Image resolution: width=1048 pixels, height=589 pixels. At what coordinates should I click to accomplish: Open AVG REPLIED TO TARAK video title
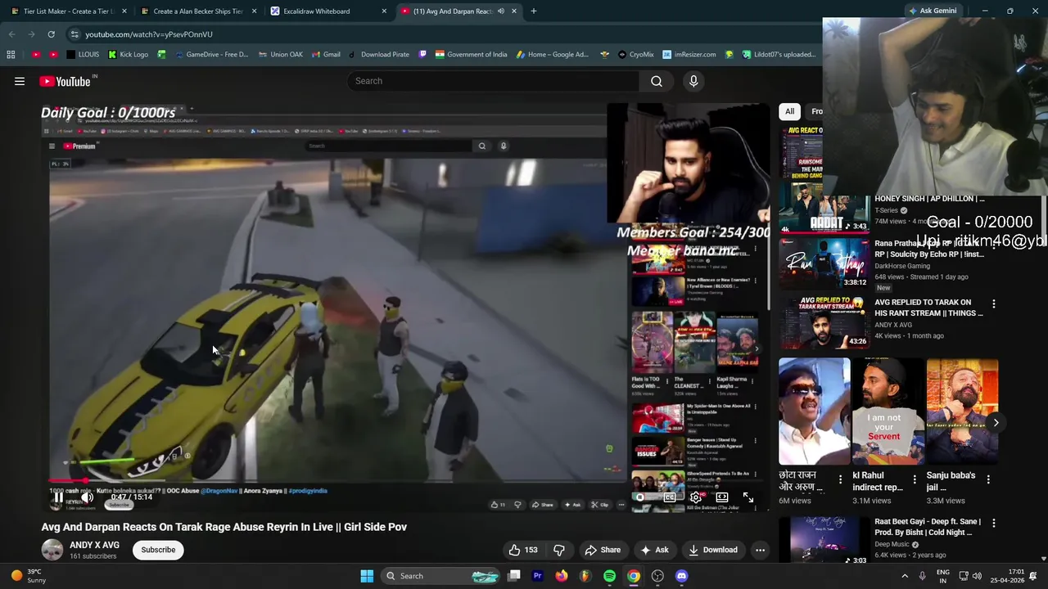928,308
